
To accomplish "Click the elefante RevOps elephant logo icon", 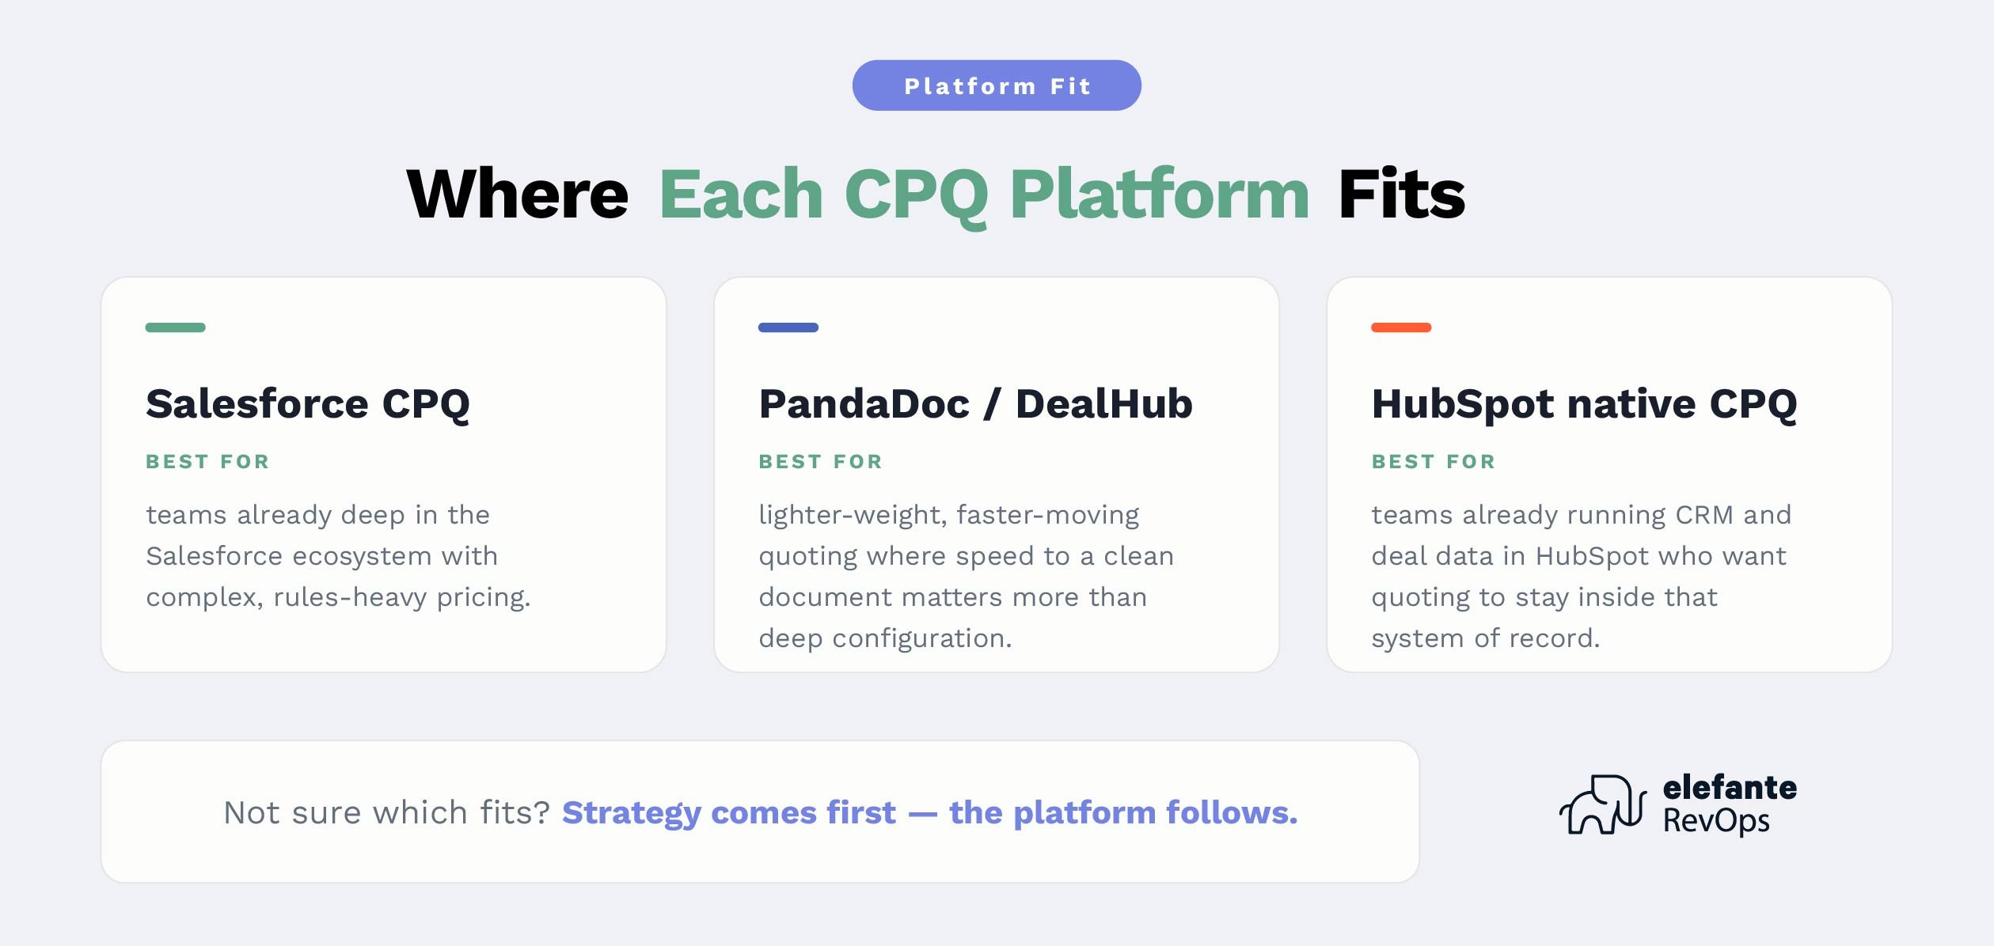I will point(1603,804).
